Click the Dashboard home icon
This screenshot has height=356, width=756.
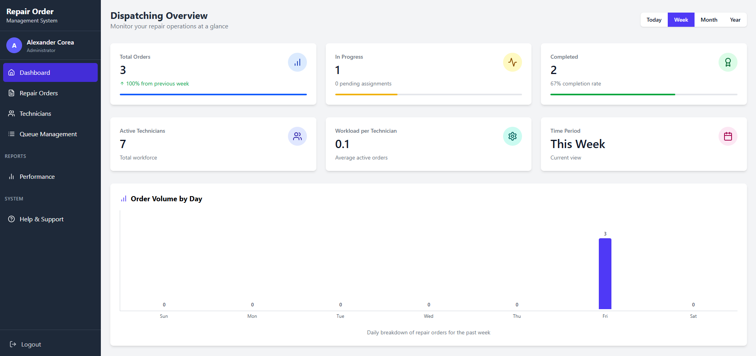point(11,72)
